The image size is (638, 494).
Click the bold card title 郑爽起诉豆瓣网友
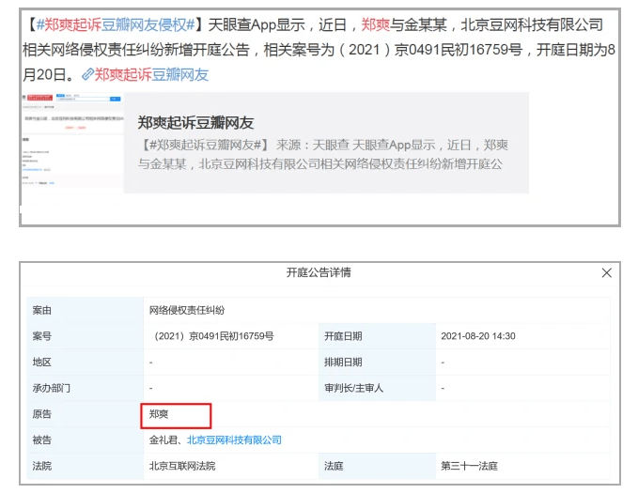pos(195,122)
